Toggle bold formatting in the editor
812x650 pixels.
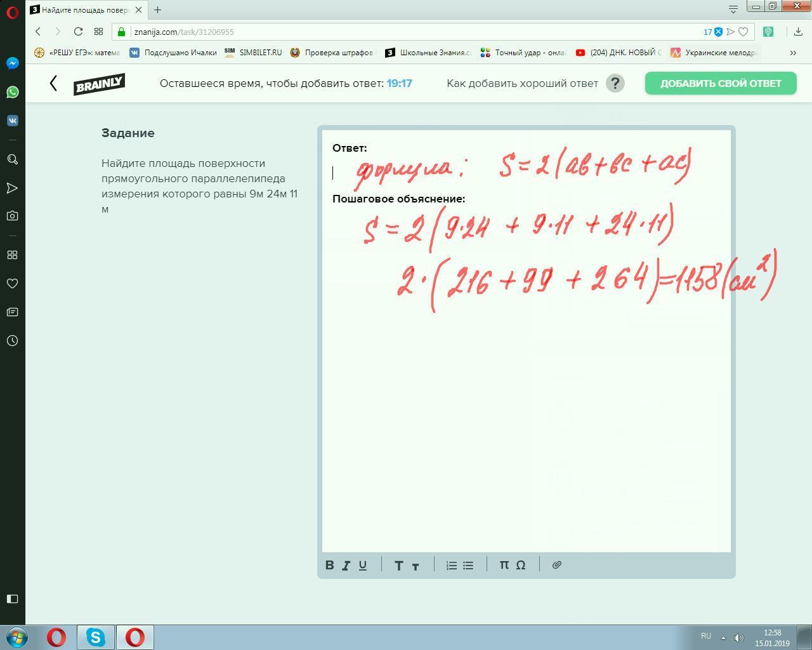pyautogui.click(x=330, y=565)
